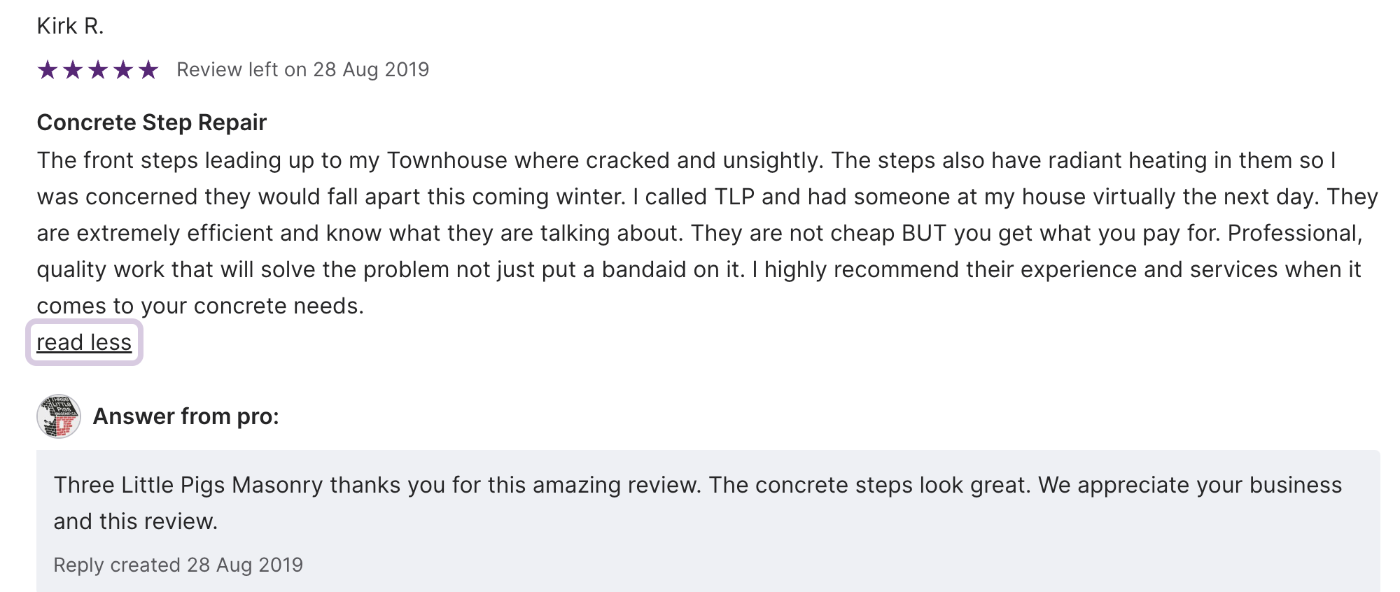The height and width of the screenshot is (592, 1400).
Task: Click the second purple rating star
Action: coord(73,70)
